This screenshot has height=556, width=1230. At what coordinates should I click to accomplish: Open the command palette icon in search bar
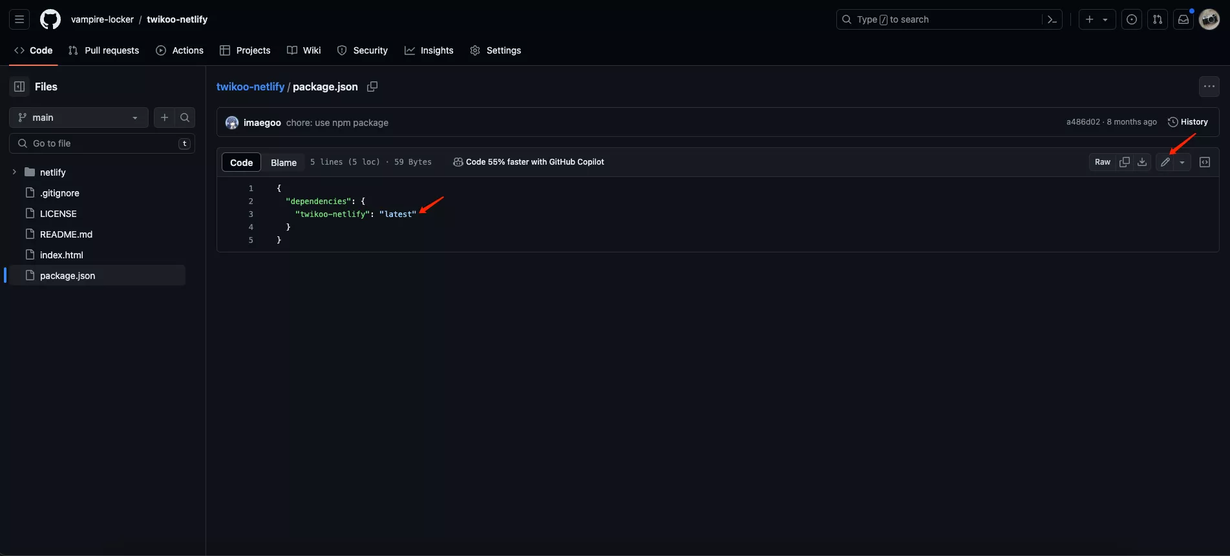(x=1052, y=19)
